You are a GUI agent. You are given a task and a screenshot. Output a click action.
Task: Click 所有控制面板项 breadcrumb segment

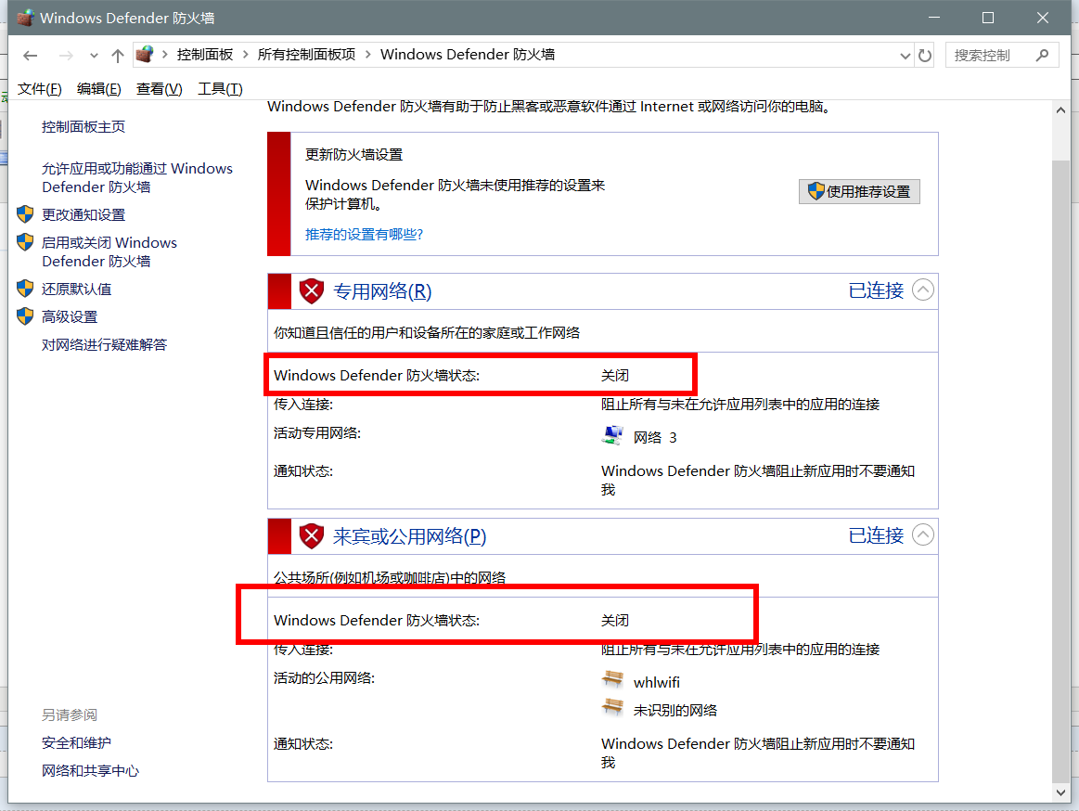(306, 55)
